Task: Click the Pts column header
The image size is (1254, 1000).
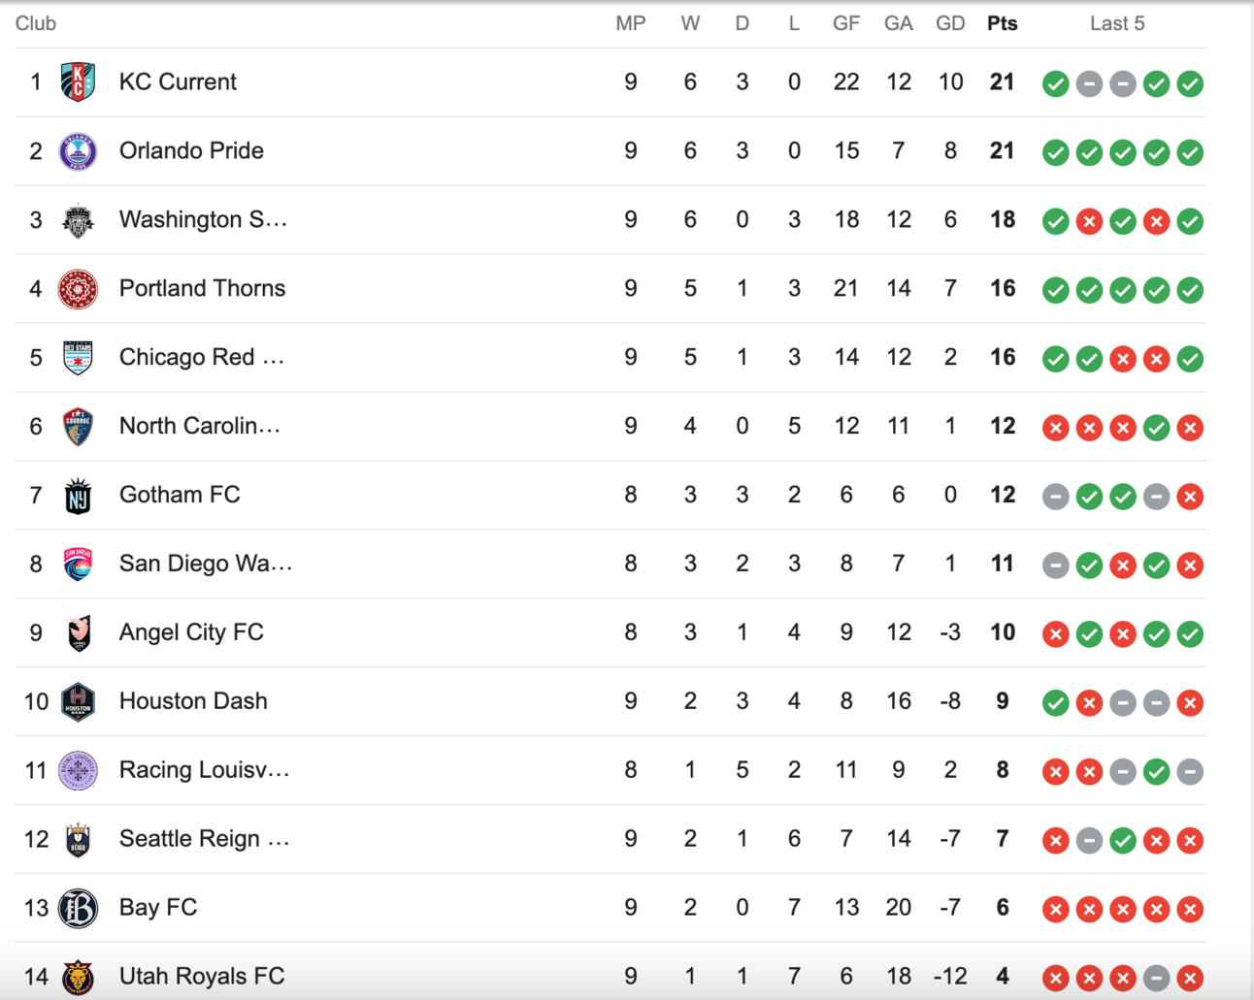Action: (1002, 23)
